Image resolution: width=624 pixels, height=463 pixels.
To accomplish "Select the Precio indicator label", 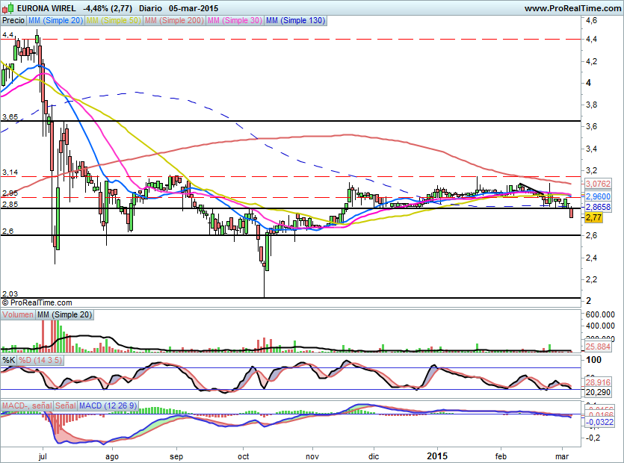I will (x=13, y=20).
